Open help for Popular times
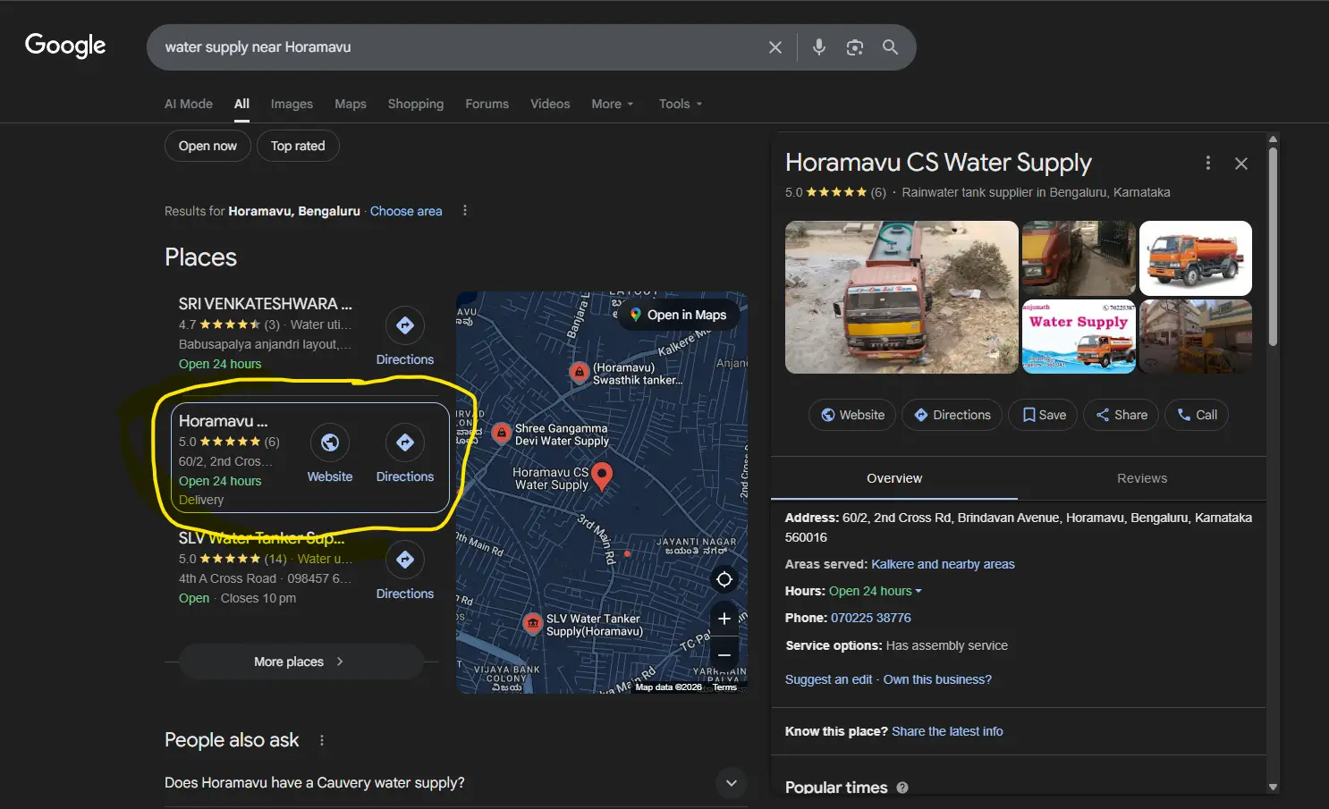1329x809 pixels. click(x=902, y=788)
